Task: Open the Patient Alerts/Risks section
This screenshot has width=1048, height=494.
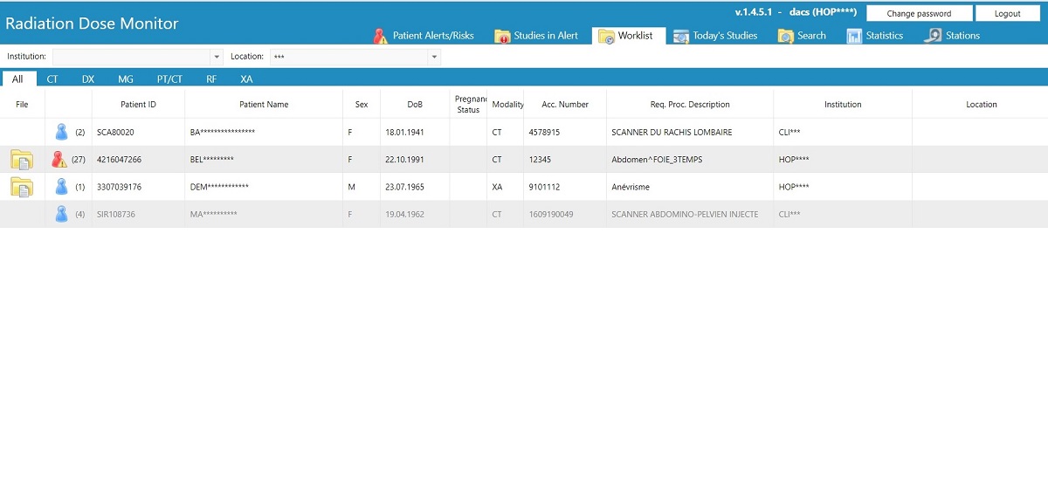Action: (424, 36)
